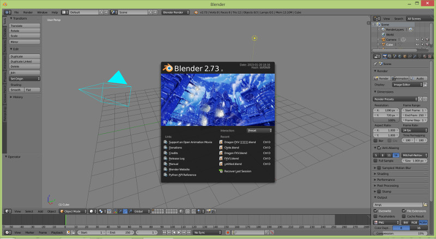The height and width of the screenshot is (239, 436).
Task: Click the Duplicate Linked button
Action: [x=25, y=62]
